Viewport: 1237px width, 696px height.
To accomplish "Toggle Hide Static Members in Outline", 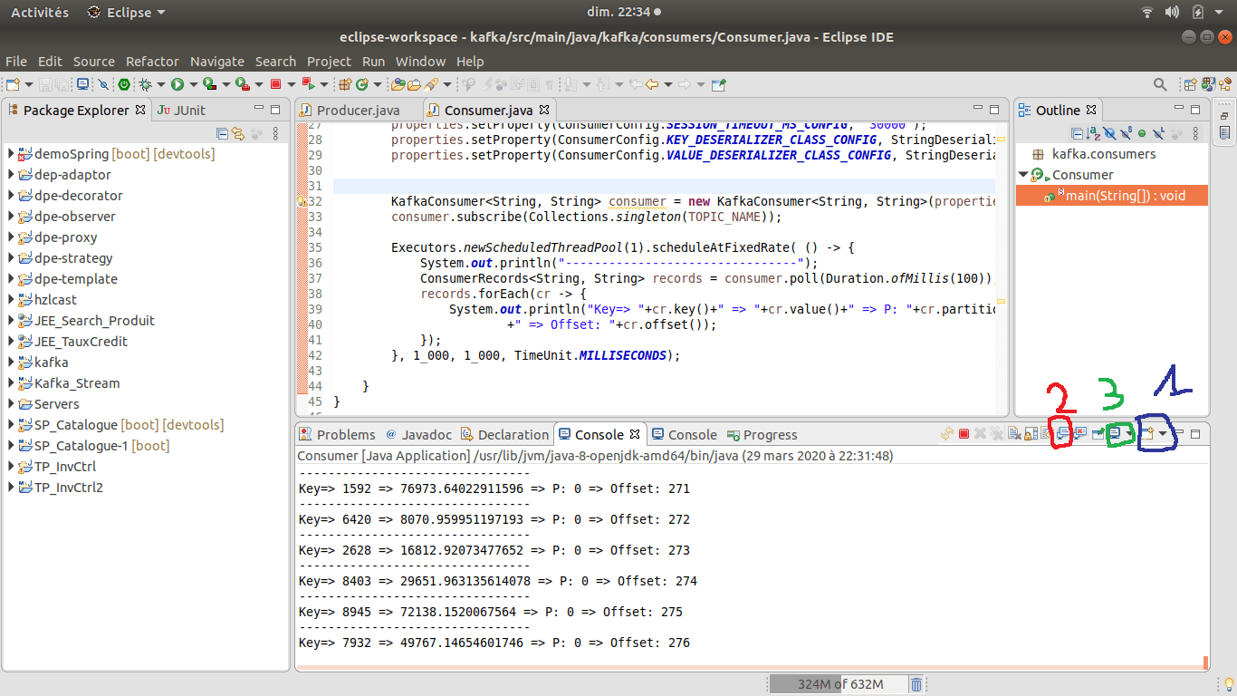I will click(1126, 133).
